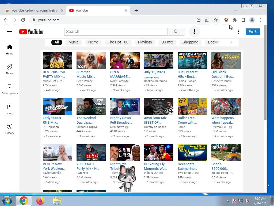Image resolution: width=274 pixels, height=206 pixels.
Task: Open the Windows Start menu
Action: click(7, 201)
